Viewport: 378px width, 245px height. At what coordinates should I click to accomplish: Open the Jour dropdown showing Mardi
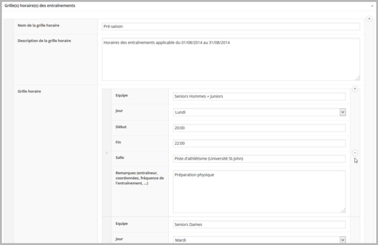[x=259, y=240]
